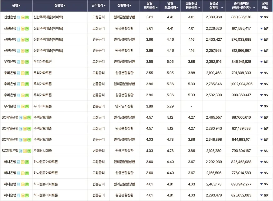This screenshot has width=273, height=201.
Task: Expand 보기 details for 1,002,904,396 row
Action: (265, 84)
